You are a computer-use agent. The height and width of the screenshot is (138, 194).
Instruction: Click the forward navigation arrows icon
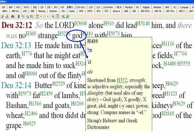tap(68, 16)
